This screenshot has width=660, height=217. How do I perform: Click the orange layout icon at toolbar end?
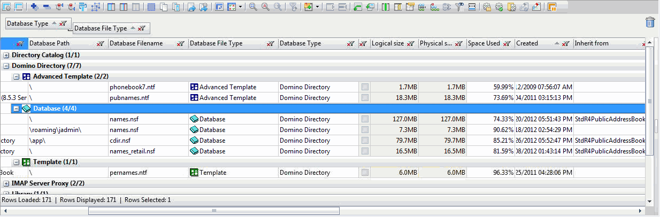click(x=552, y=7)
